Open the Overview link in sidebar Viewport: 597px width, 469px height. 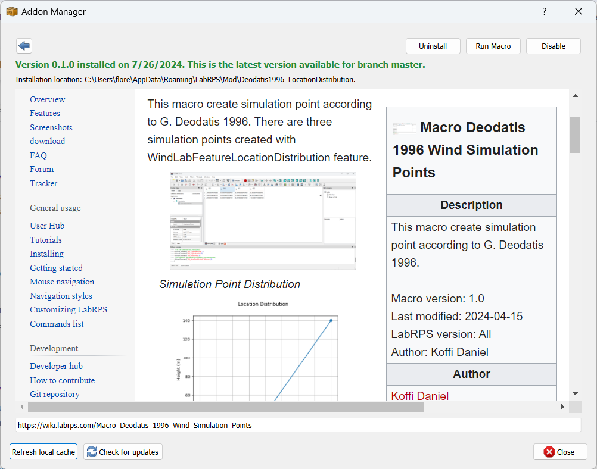(48, 99)
